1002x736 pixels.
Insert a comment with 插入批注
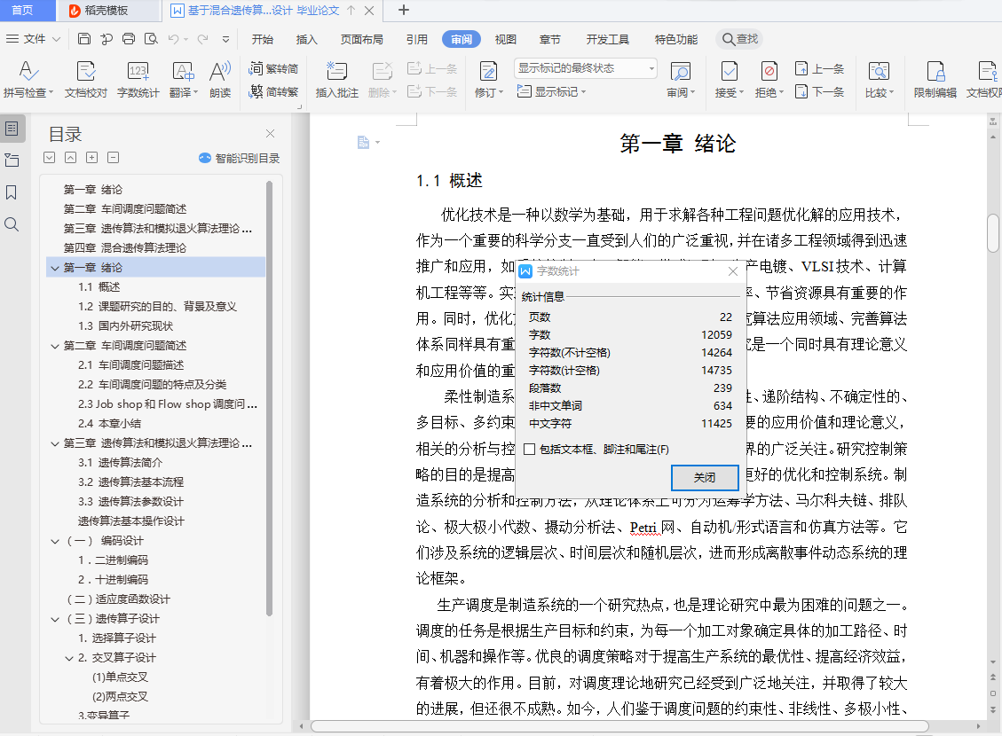click(x=336, y=80)
